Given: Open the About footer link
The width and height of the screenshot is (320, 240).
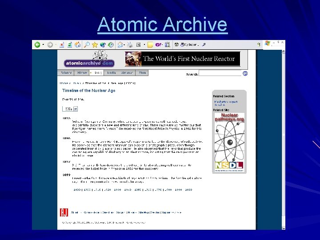Looking at the screenshot, I should click(x=75, y=212).
